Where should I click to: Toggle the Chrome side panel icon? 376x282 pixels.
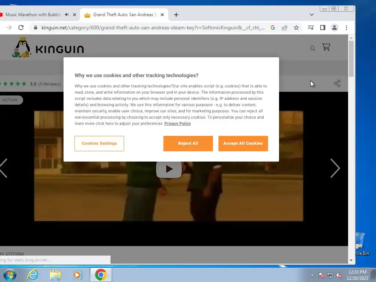(323, 28)
